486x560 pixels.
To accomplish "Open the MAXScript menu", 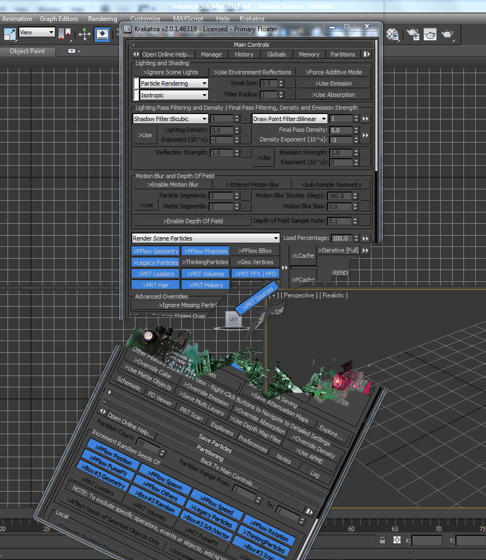I will point(188,19).
